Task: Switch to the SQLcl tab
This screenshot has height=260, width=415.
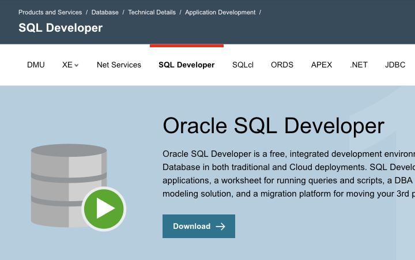Action: [x=243, y=65]
